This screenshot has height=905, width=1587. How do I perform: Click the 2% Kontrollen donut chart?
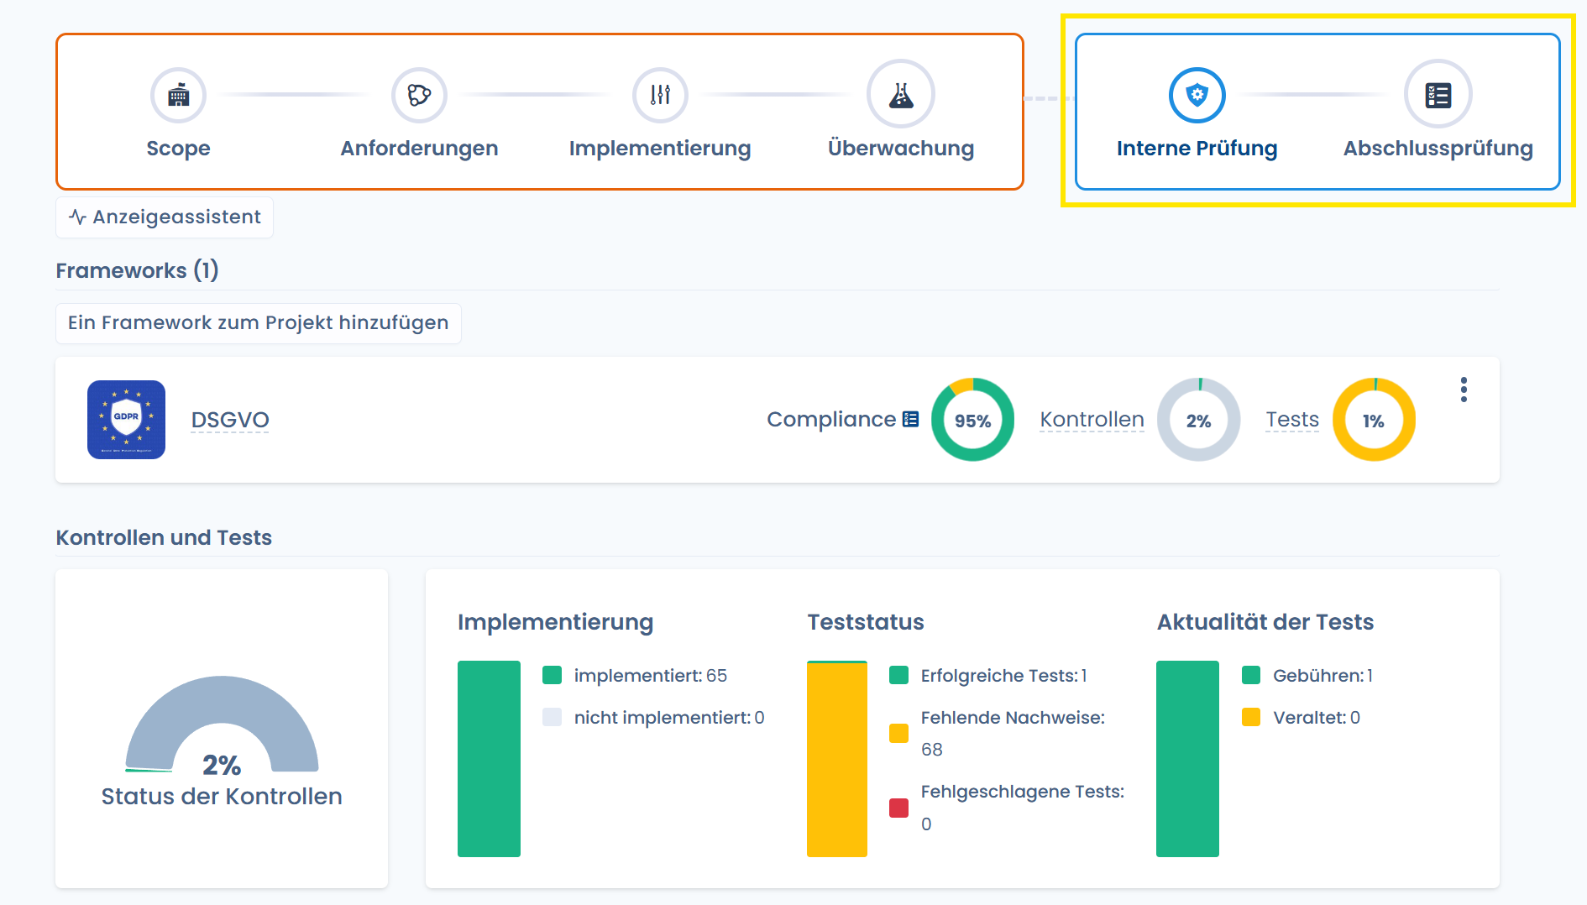(1198, 420)
